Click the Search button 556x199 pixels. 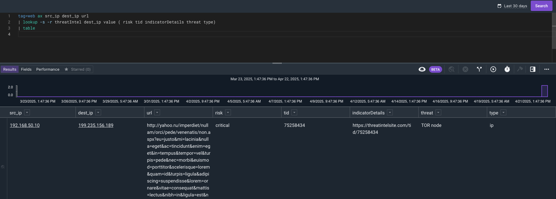click(541, 6)
